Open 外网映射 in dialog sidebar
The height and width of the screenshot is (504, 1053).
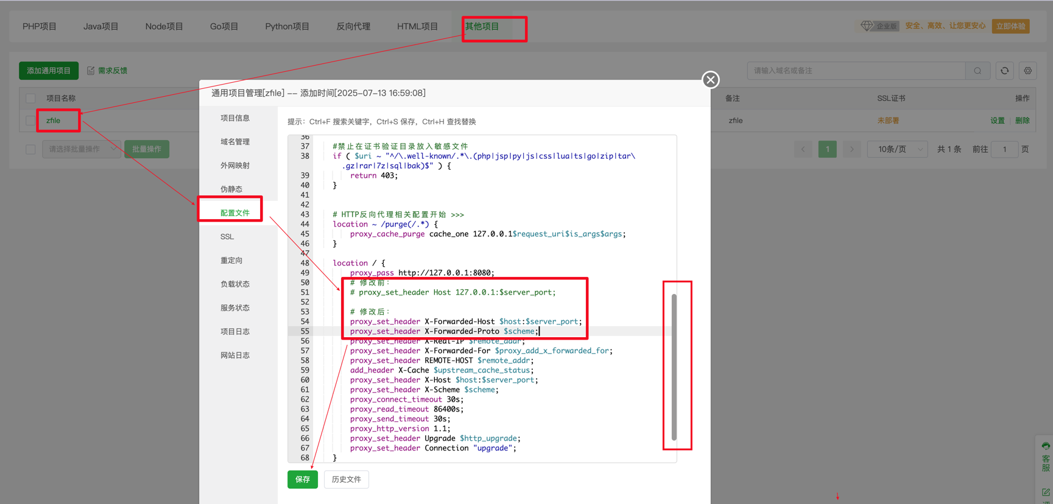(x=235, y=166)
